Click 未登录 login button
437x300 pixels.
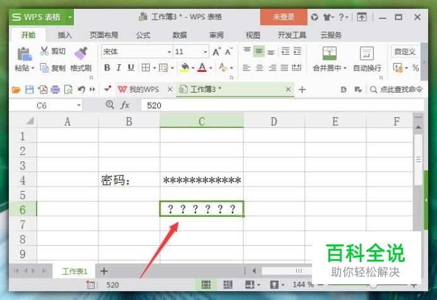(284, 17)
